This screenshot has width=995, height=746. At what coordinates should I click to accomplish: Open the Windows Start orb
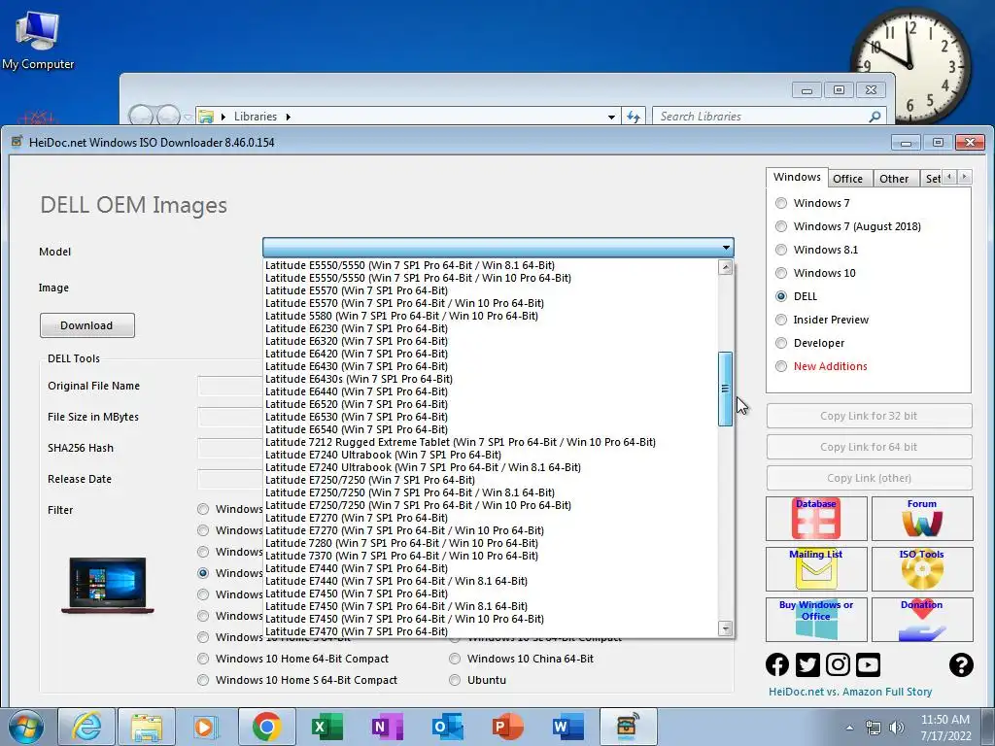click(x=26, y=727)
